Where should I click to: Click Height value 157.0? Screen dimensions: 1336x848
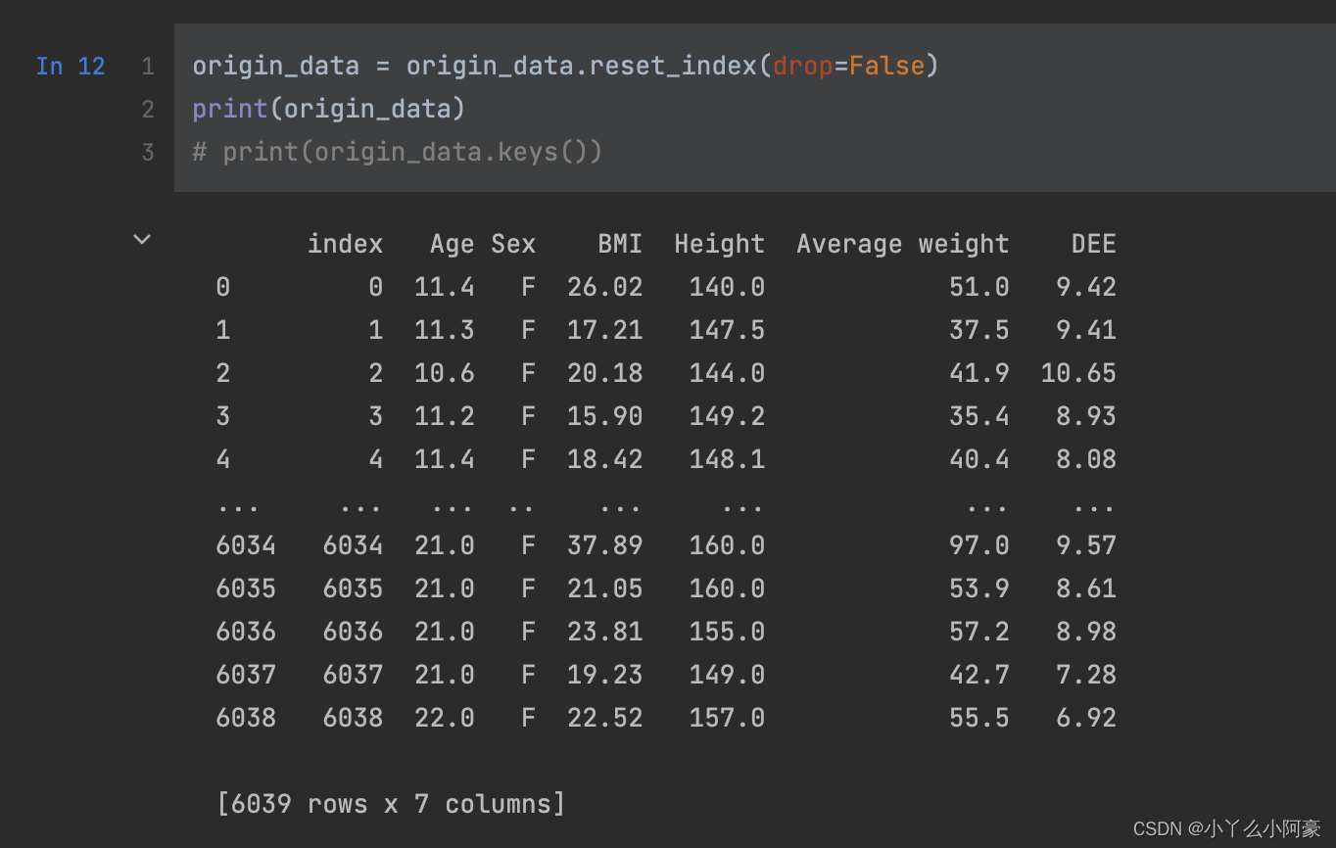[727, 718]
